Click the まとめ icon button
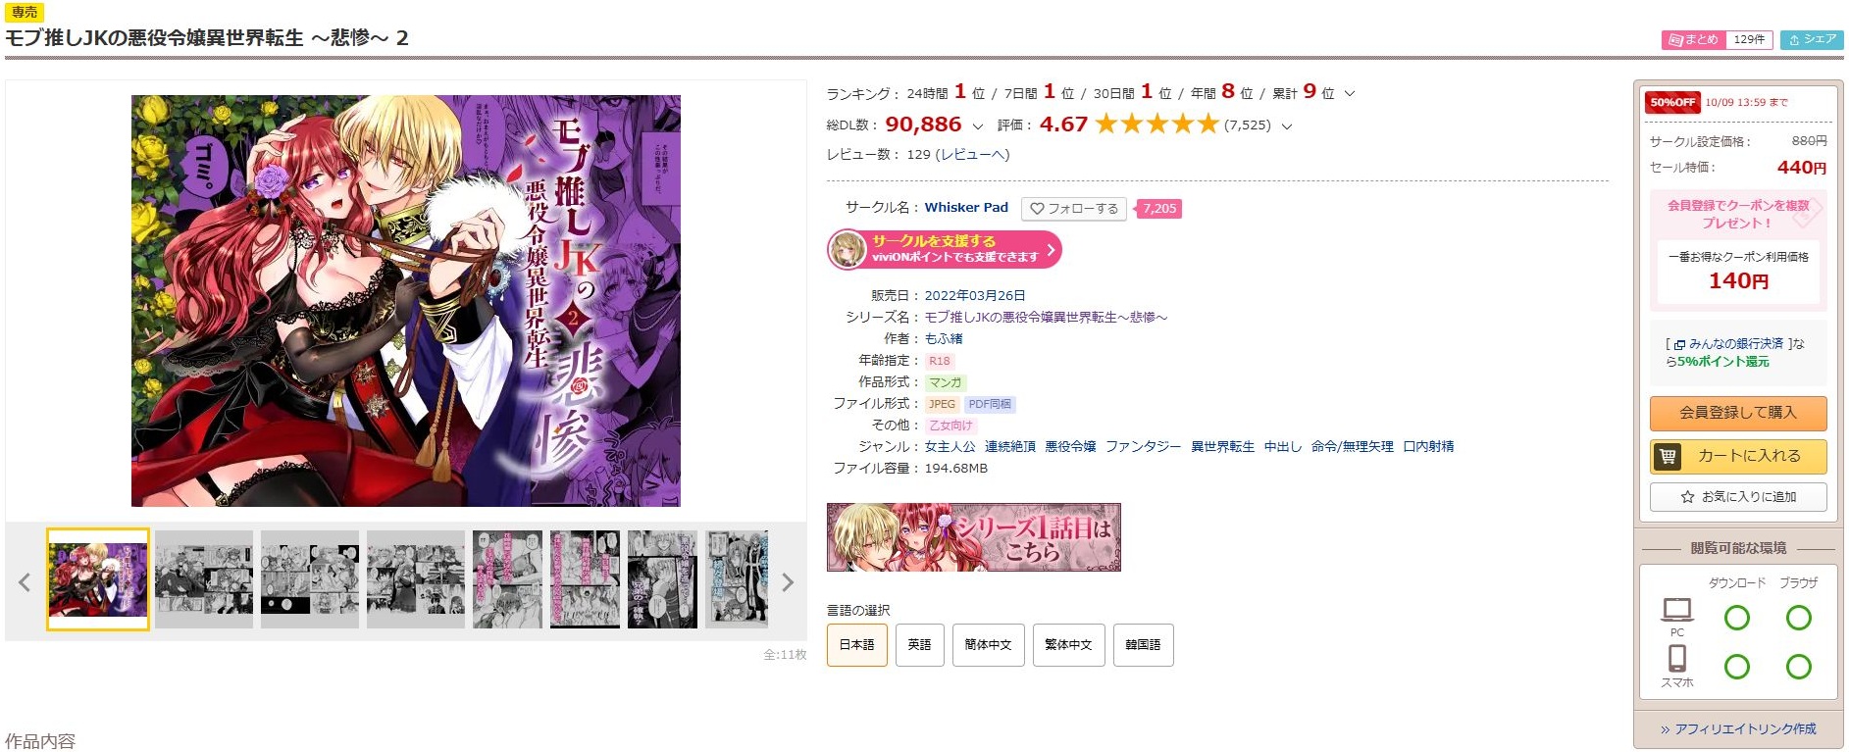This screenshot has height=752, width=1849. (1692, 39)
